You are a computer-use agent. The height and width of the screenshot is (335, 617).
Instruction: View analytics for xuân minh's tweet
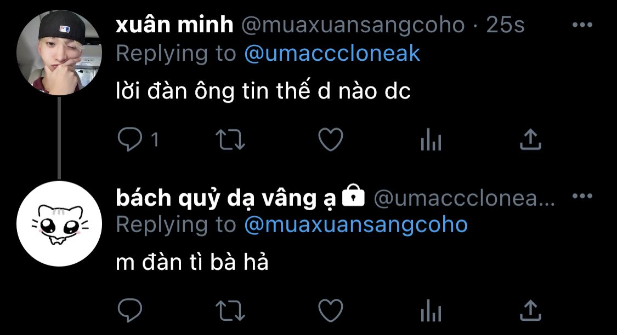pos(431,140)
